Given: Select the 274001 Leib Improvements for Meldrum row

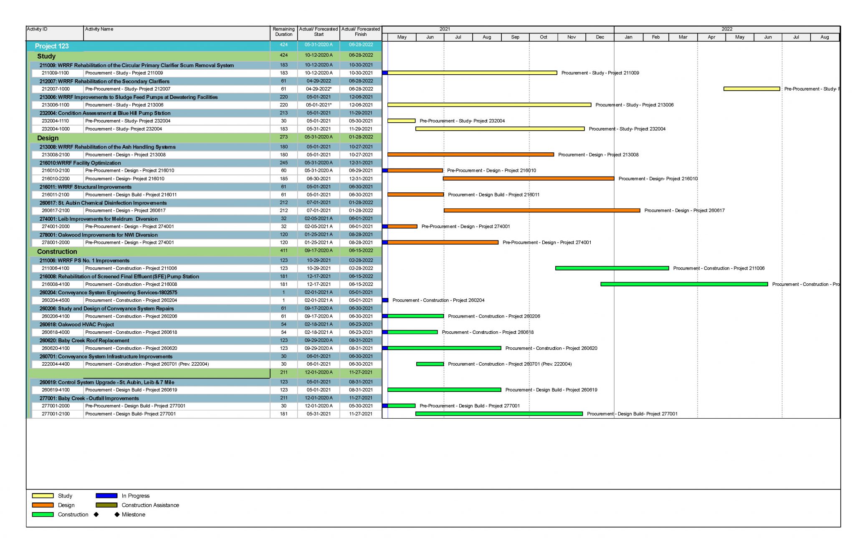Looking at the screenshot, I should tap(206, 219).
